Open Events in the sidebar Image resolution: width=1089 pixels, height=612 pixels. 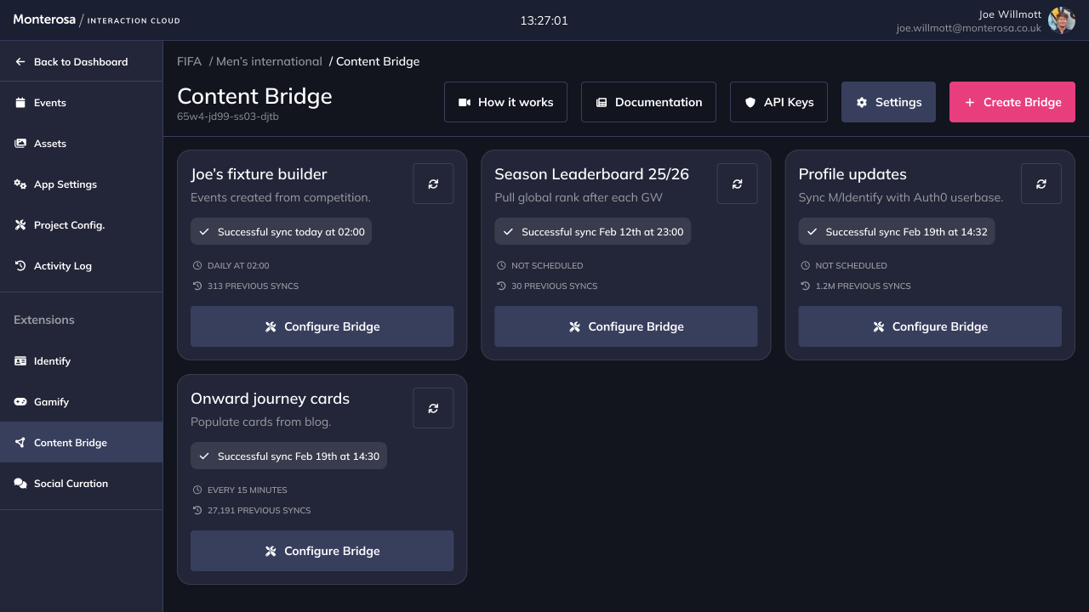[x=49, y=103]
